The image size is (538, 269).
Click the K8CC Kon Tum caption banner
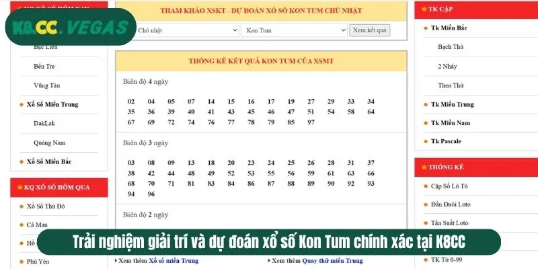point(268,242)
